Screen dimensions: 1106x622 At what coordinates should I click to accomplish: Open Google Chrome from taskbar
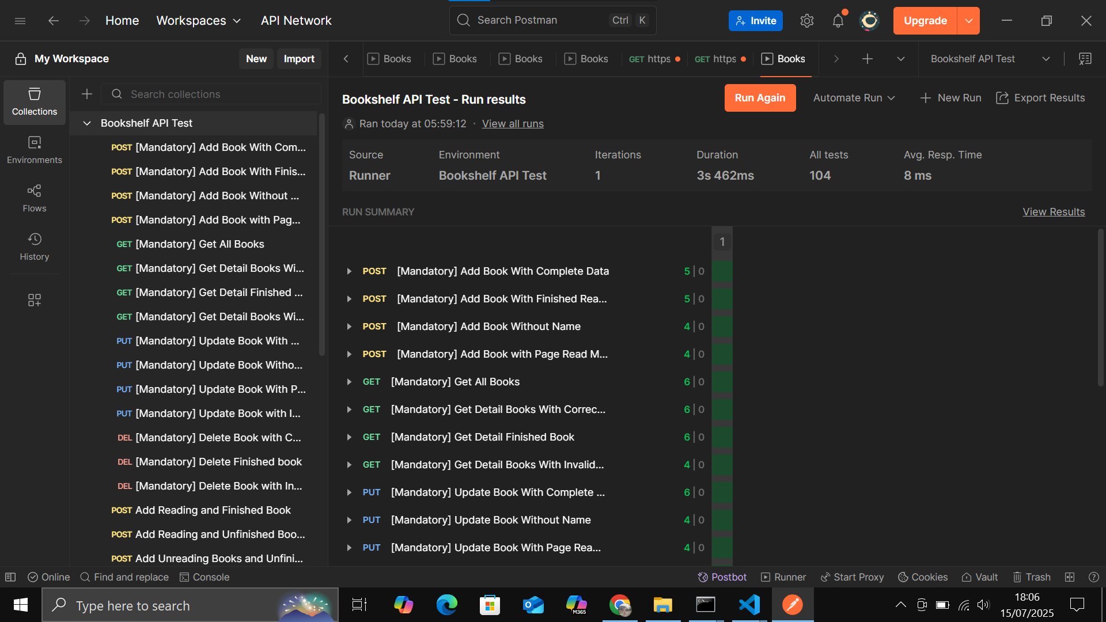[620, 605]
